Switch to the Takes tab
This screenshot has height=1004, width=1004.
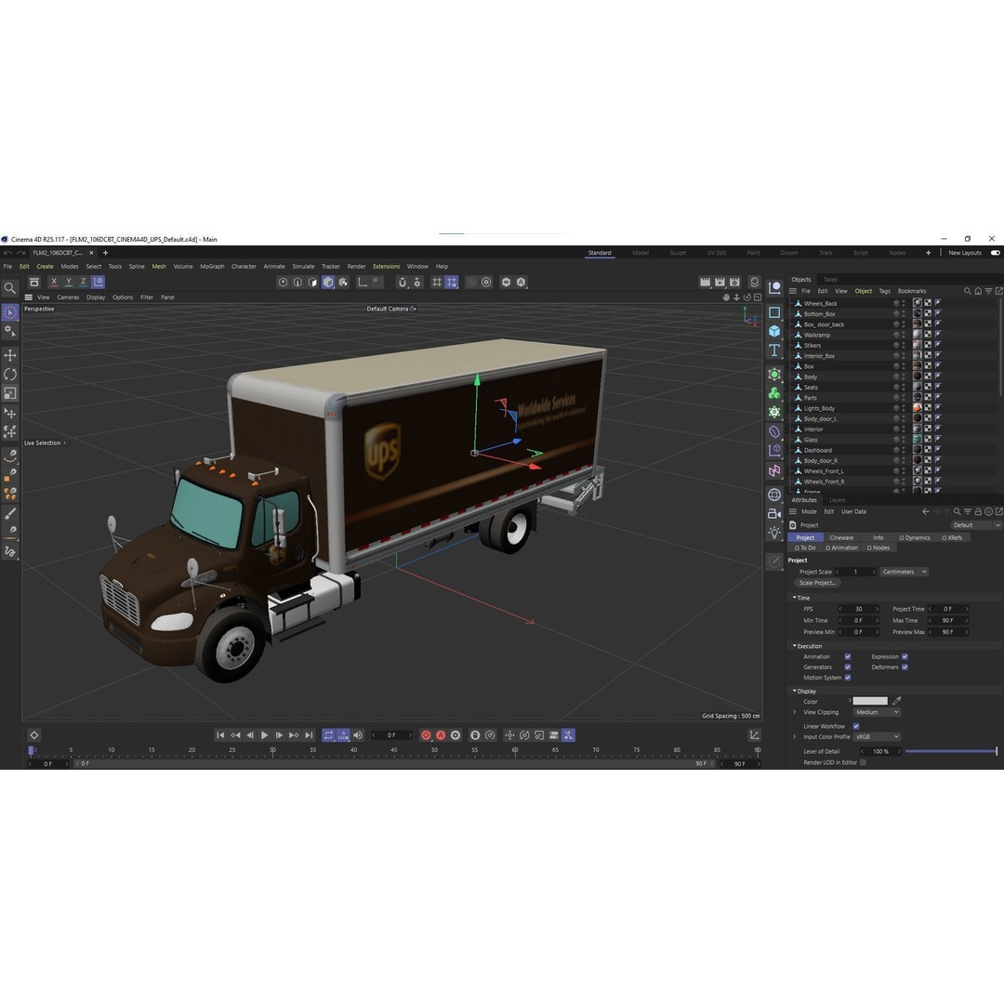pyautogui.click(x=830, y=279)
